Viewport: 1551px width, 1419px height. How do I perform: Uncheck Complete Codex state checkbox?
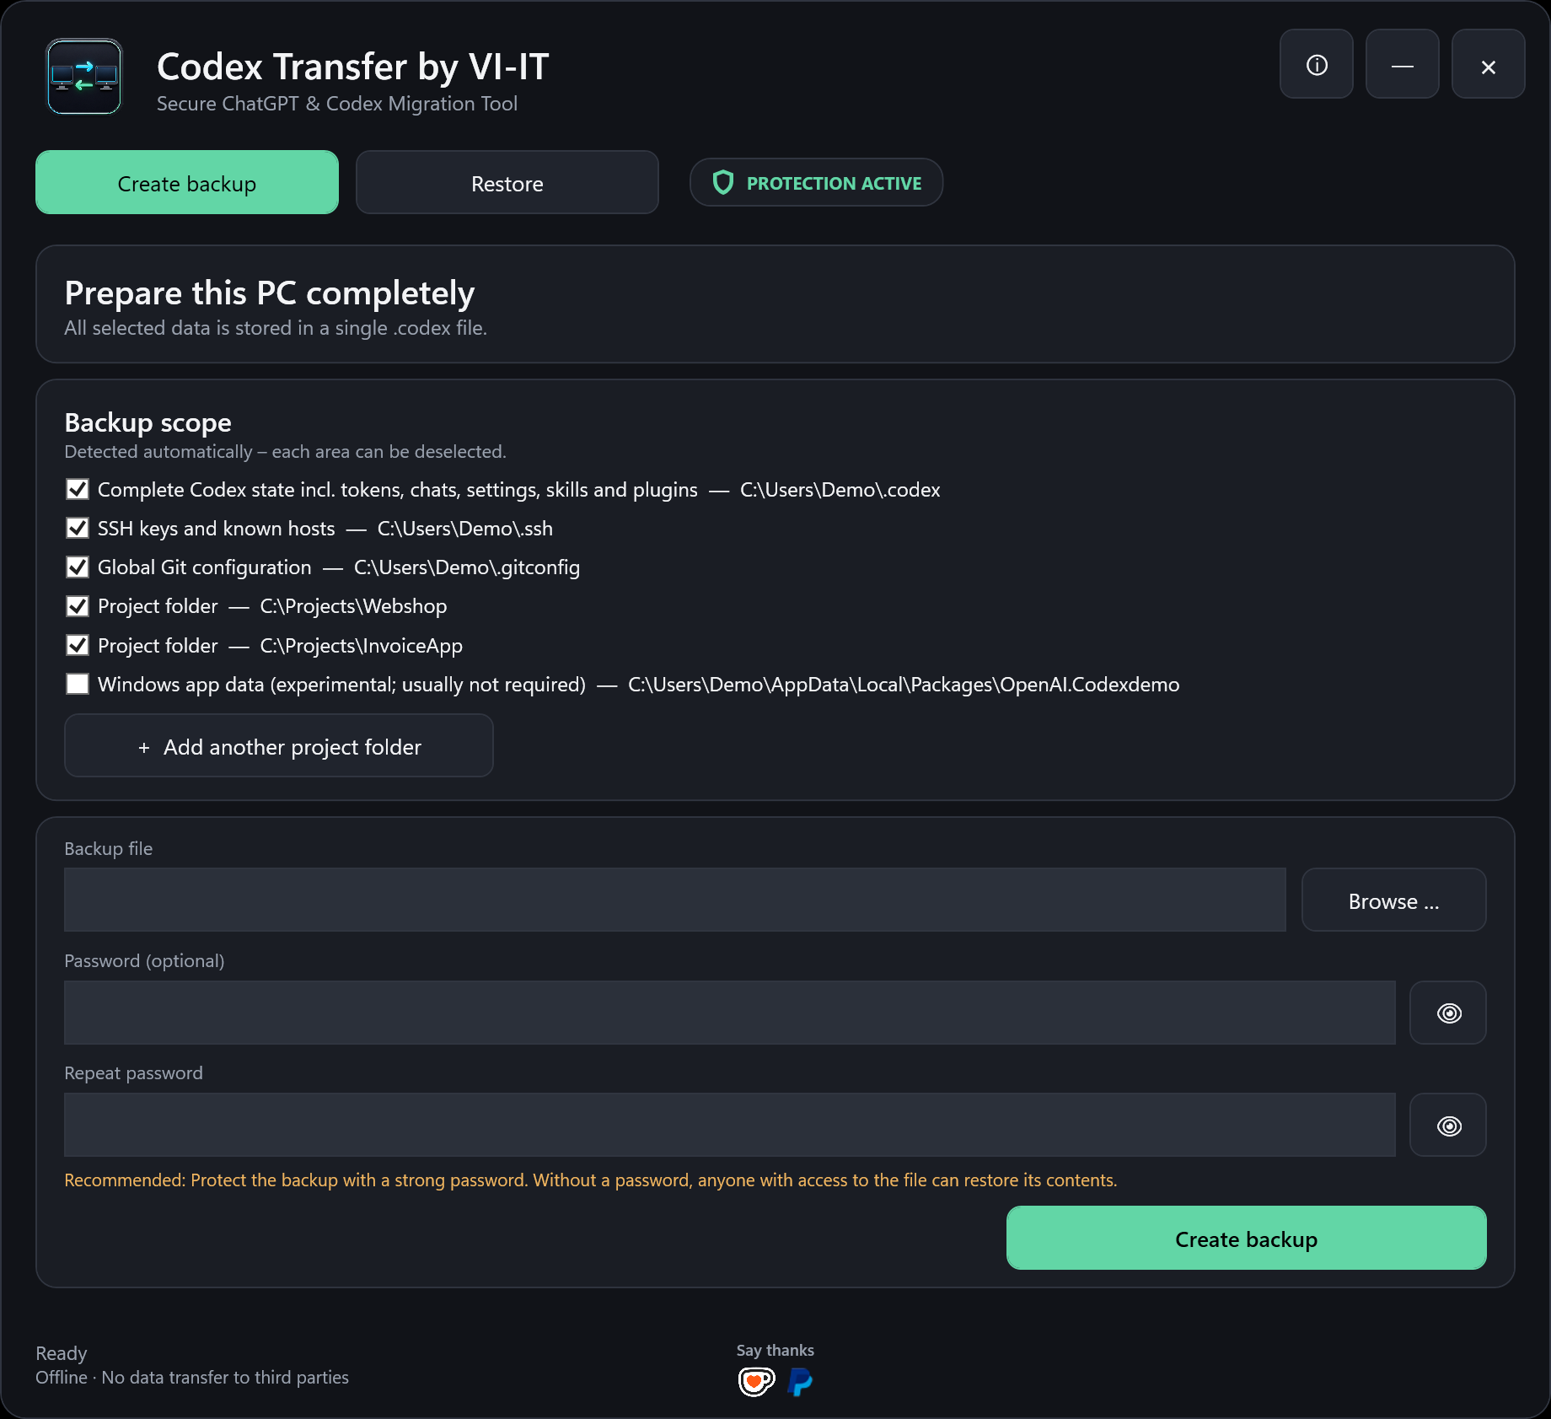(78, 489)
